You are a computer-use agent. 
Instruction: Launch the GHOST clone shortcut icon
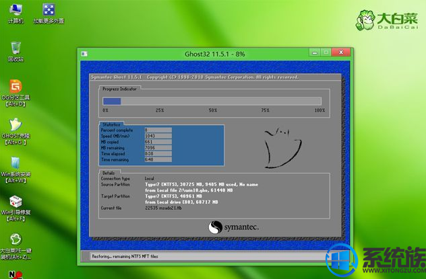[x=16, y=132]
